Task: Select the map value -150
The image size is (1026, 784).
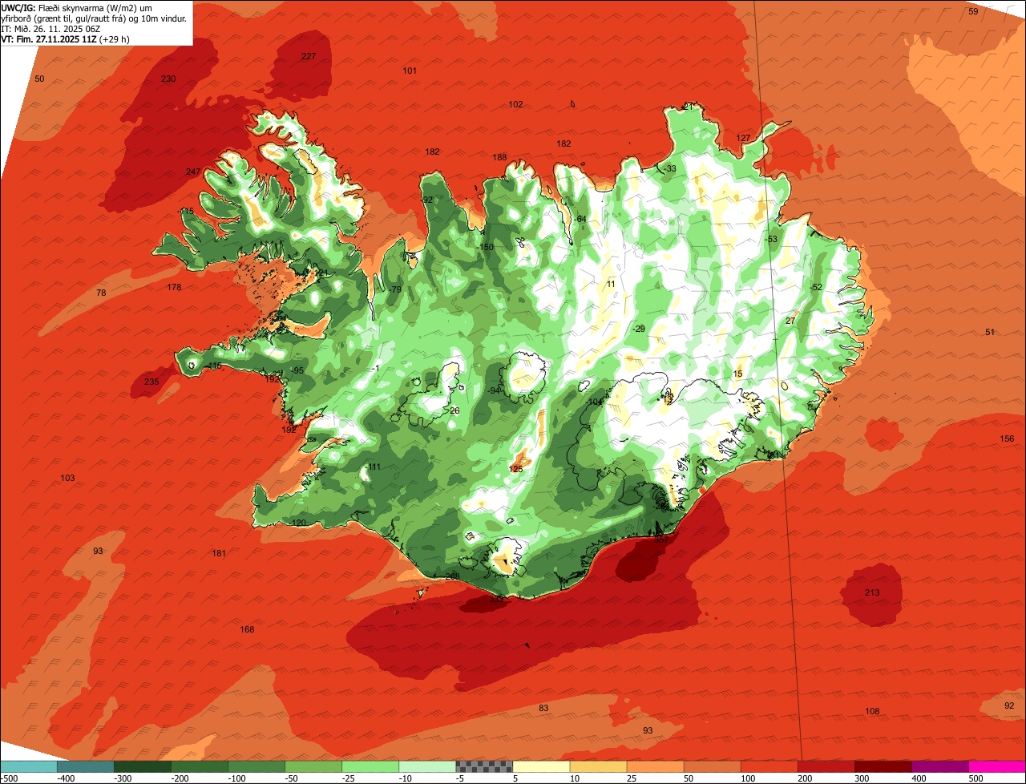Action: tap(486, 247)
